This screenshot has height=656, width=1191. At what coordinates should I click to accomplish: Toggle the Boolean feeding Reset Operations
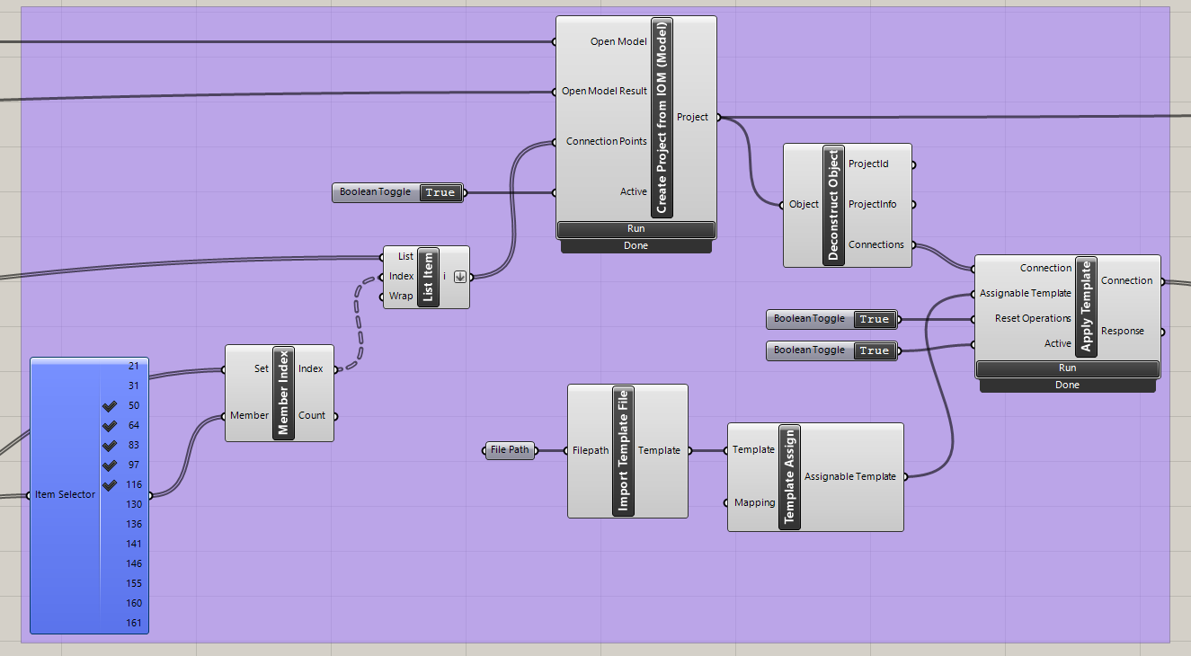(874, 319)
